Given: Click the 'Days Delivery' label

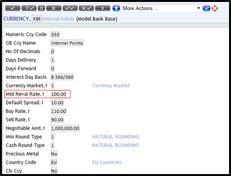Looking at the screenshot, I should (21, 60).
